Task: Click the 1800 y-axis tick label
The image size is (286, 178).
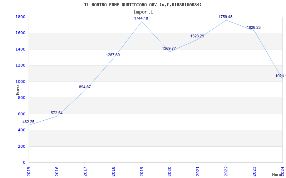Action: click(21, 17)
